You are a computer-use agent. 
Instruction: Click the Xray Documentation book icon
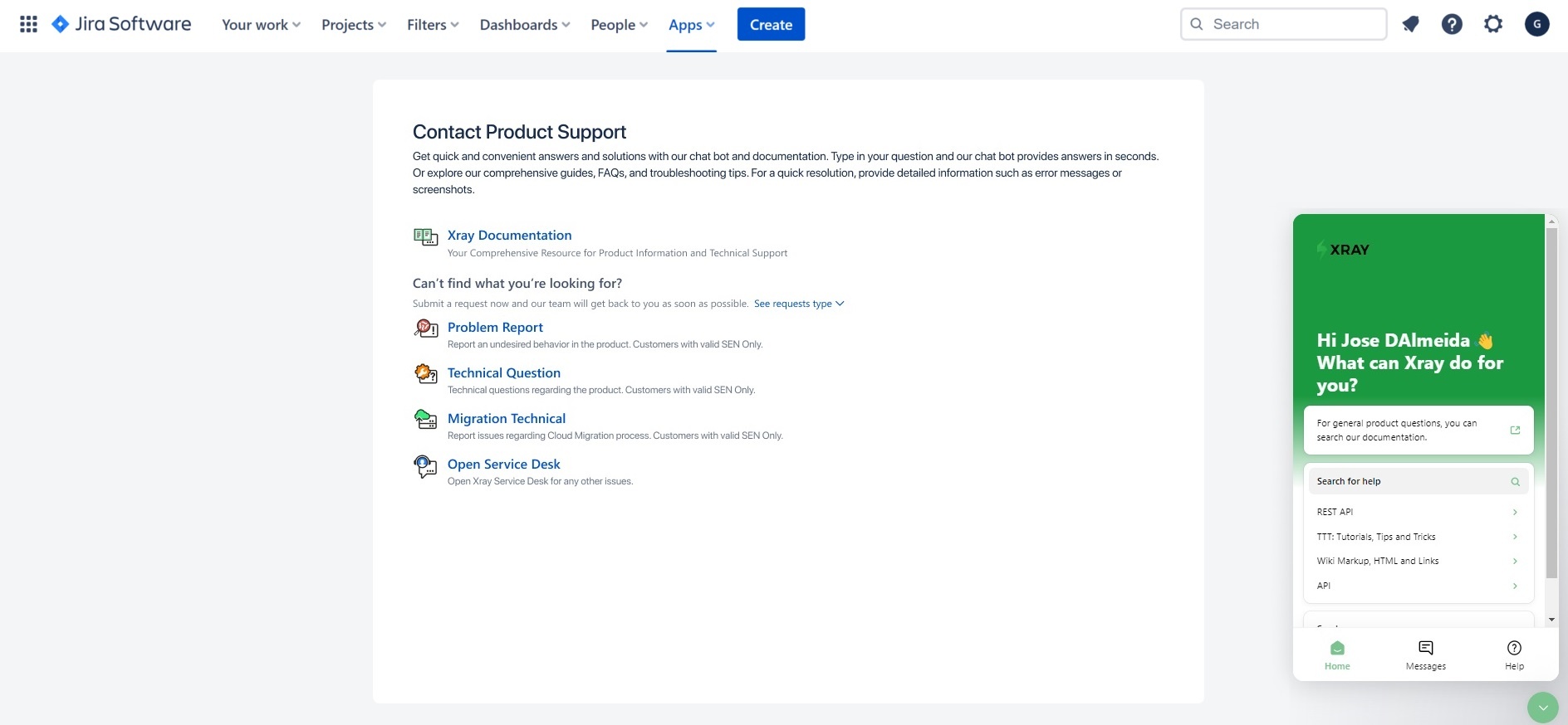425,237
